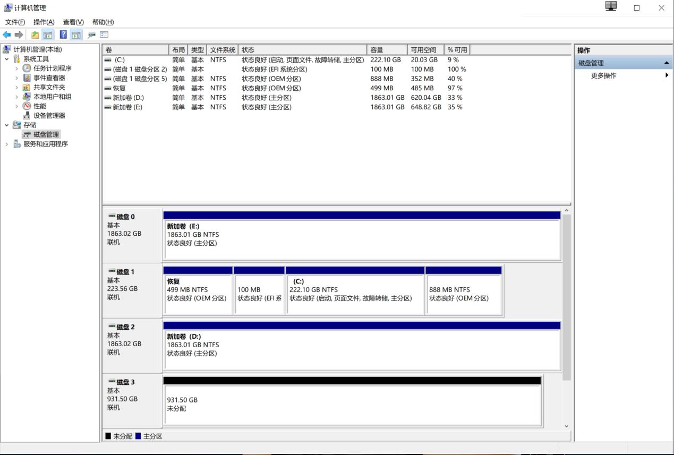This screenshot has width=674, height=455.
Task: Select the 磁盘管理 icon in sidebar
Action: (26, 134)
